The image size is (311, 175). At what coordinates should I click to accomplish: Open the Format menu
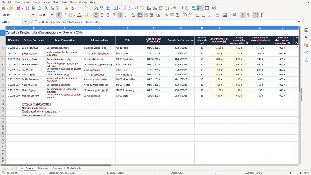(x=36, y=2)
